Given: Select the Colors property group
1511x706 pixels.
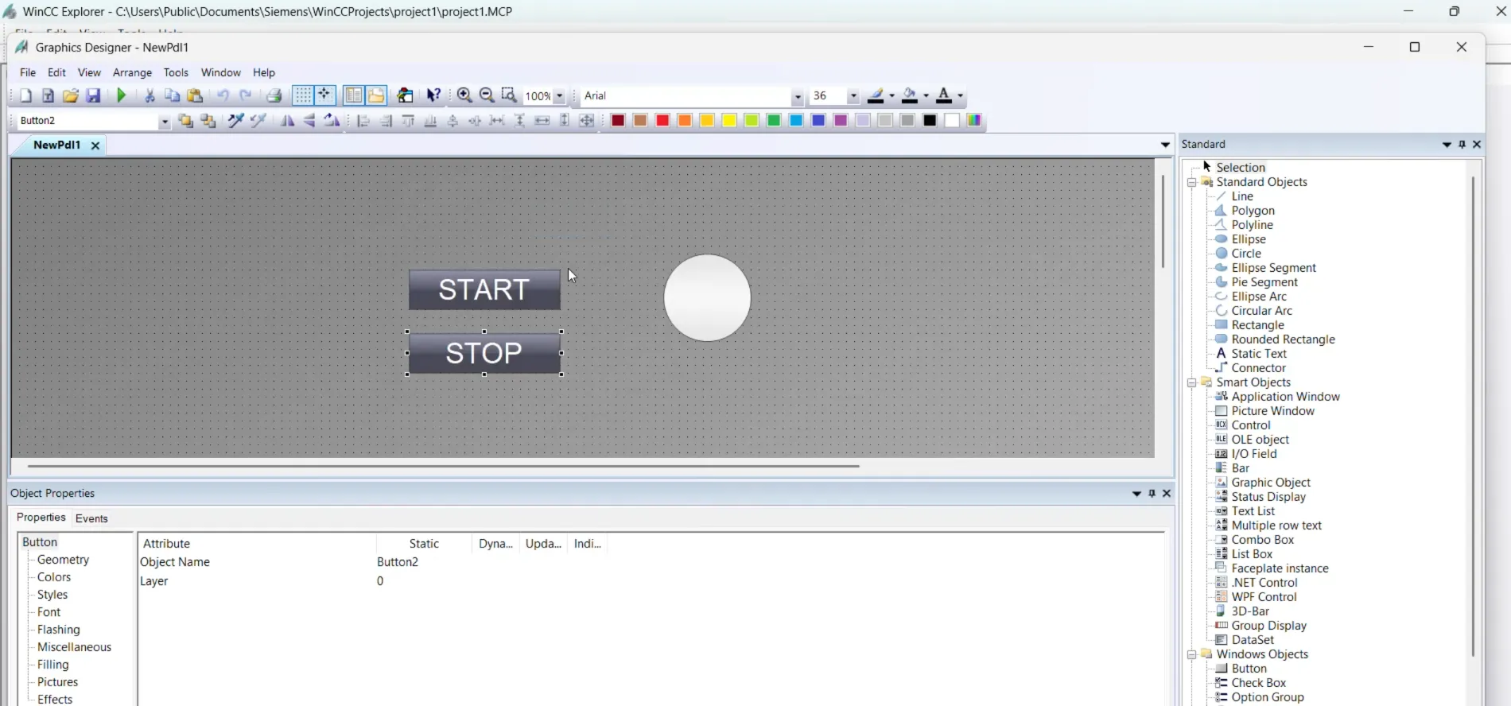Looking at the screenshot, I should coord(54,577).
